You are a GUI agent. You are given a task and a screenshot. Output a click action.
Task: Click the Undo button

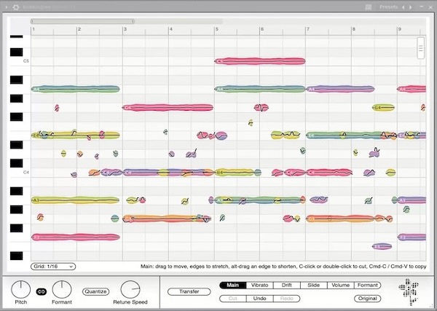tap(259, 299)
